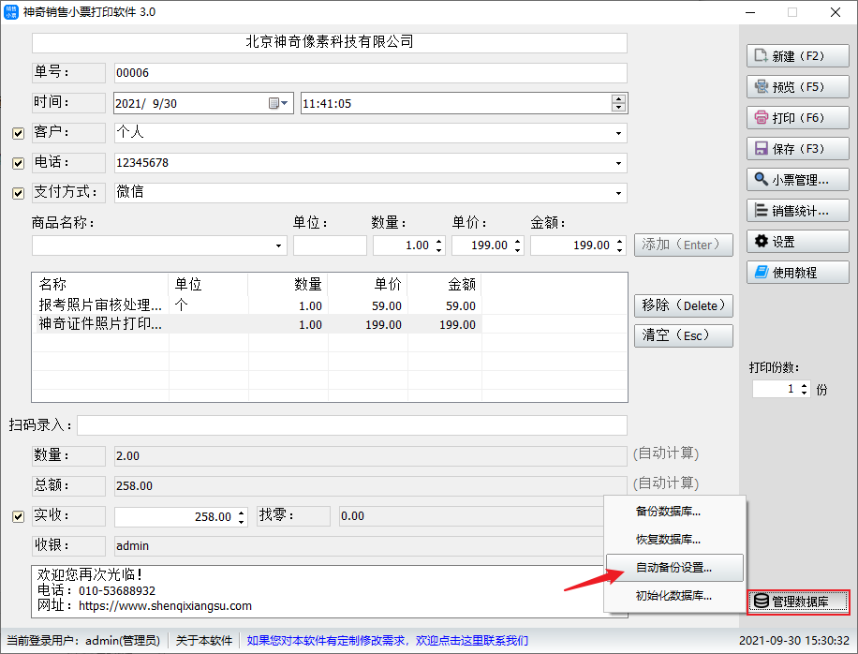Toggle the 客户 checkbox
The width and height of the screenshot is (858, 654).
(18, 133)
